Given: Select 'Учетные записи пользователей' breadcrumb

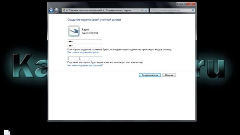Looking at the screenshot, I should click(x=85, y=10).
